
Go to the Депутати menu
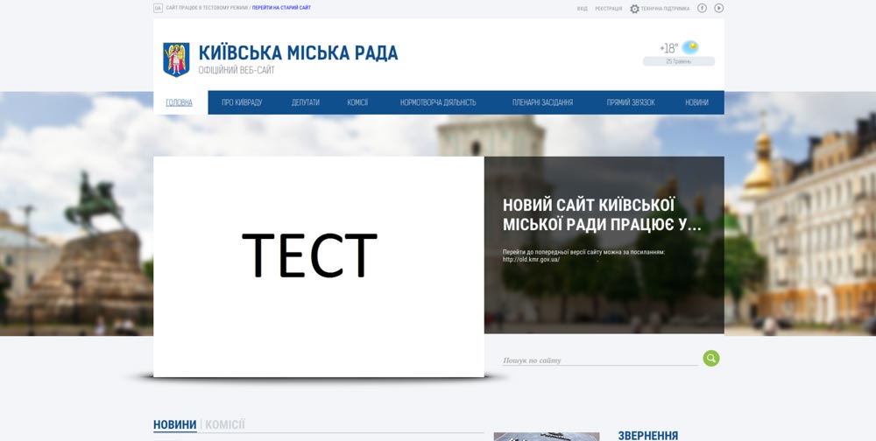click(x=305, y=102)
